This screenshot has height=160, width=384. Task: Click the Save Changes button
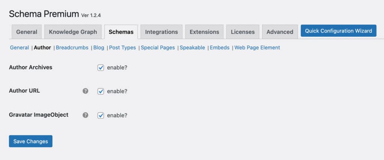coord(31,141)
